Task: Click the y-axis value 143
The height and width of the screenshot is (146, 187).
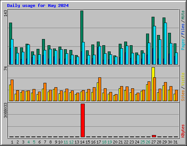Action: click(x=5, y=13)
